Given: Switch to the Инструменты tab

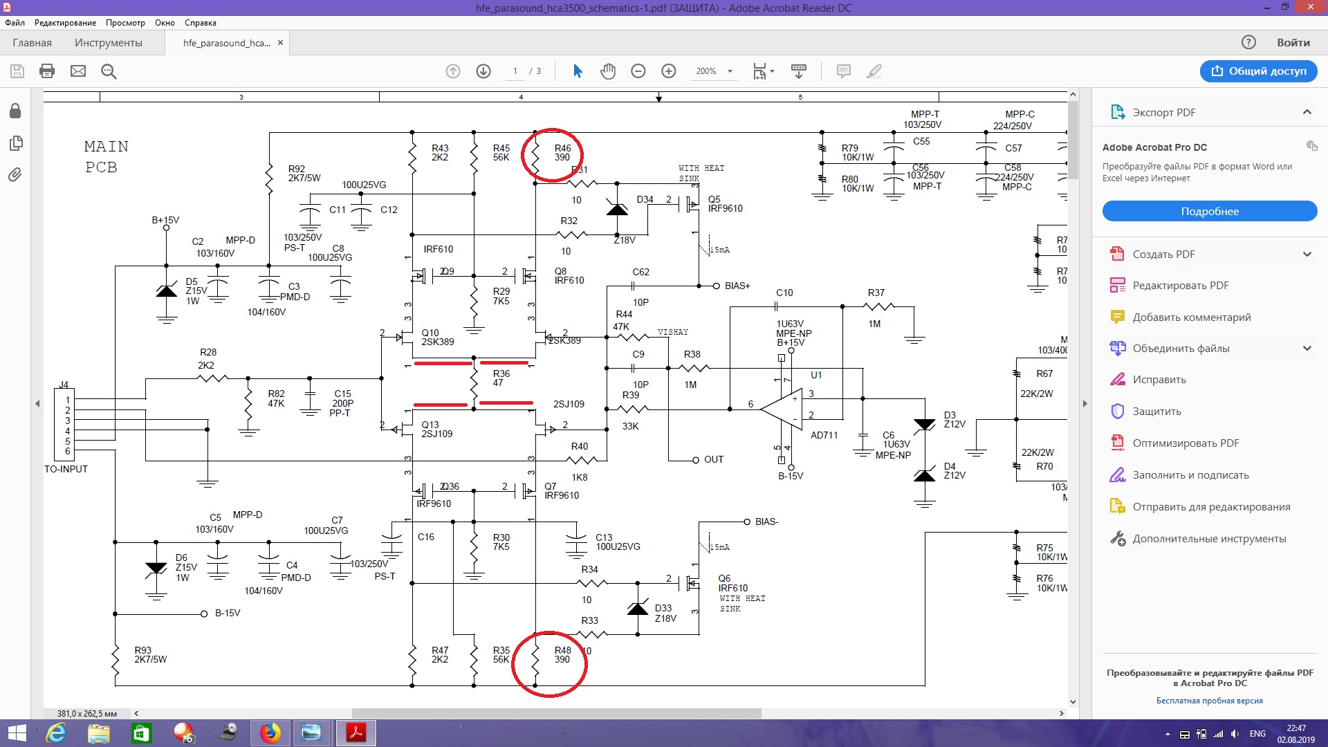Looking at the screenshot, I should pyautogui.click(x=109, y=42).
